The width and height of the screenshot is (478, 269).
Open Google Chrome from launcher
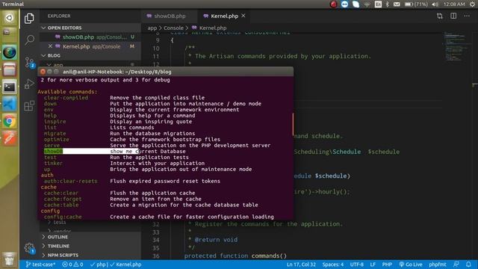pyautogui.click(x=10, y=122)
